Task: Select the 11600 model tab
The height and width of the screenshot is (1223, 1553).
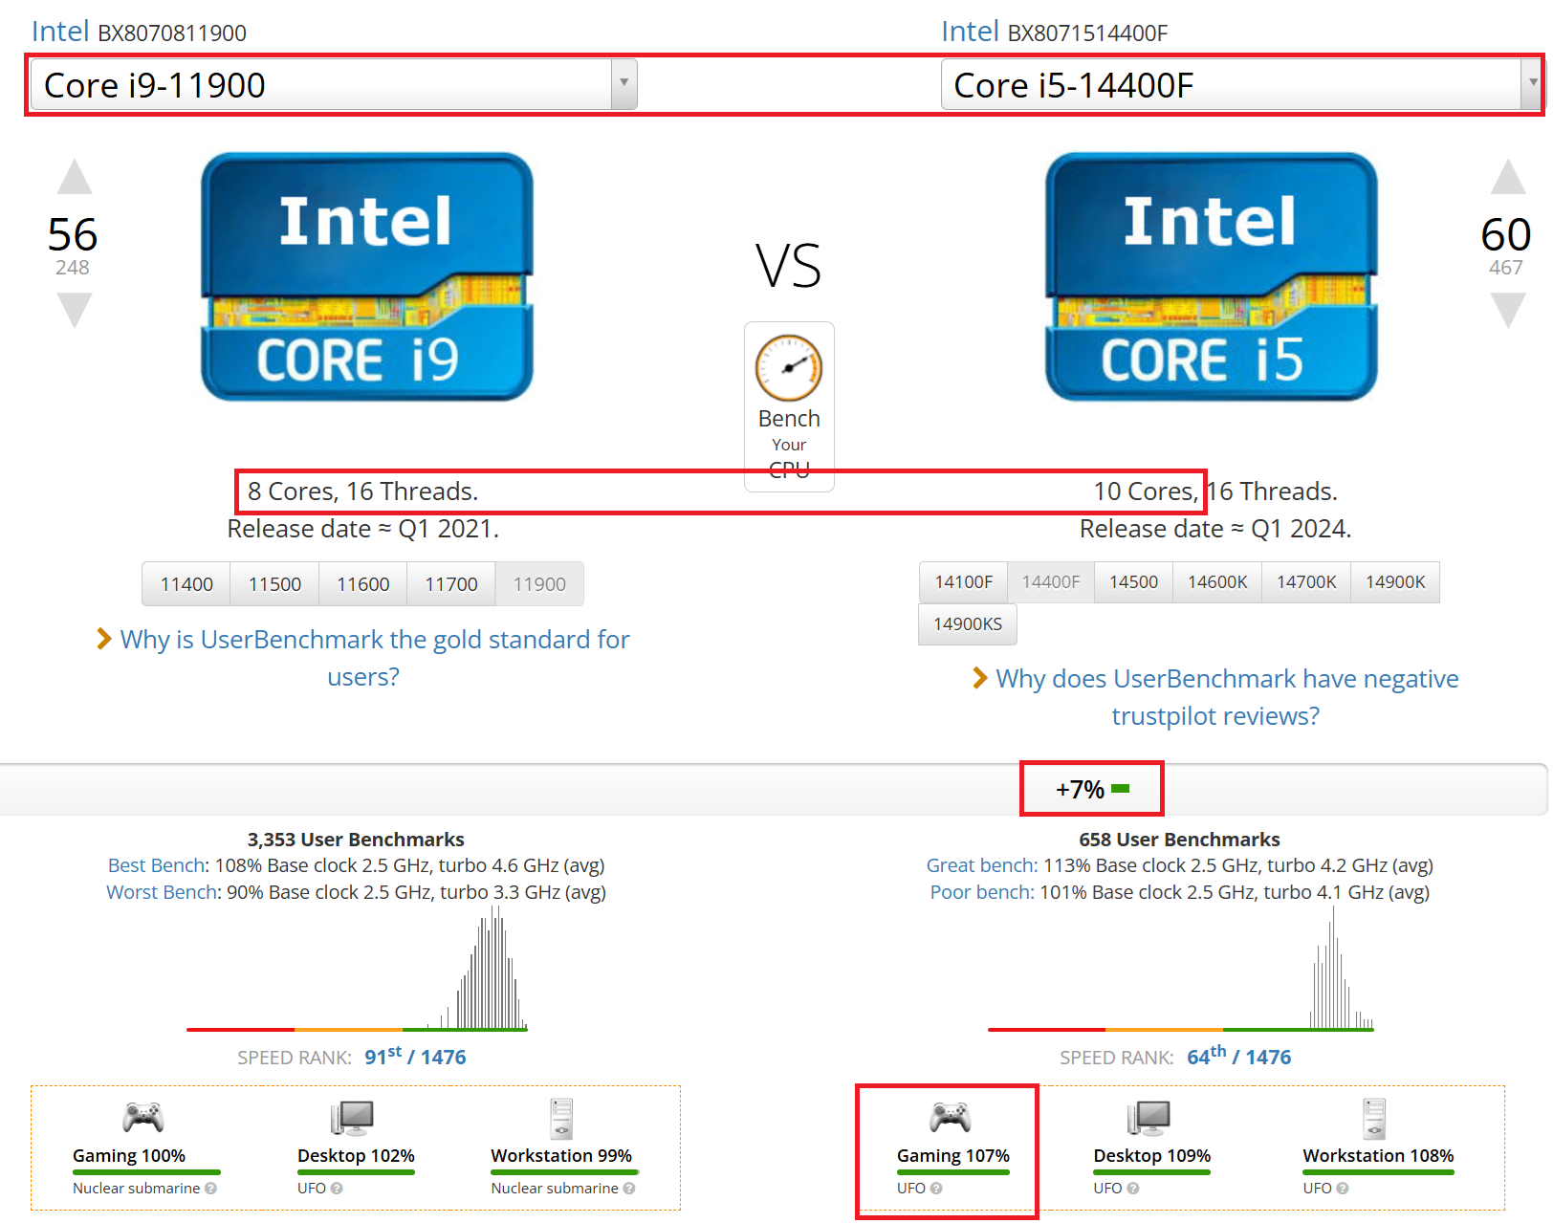Action: [363, 584]
